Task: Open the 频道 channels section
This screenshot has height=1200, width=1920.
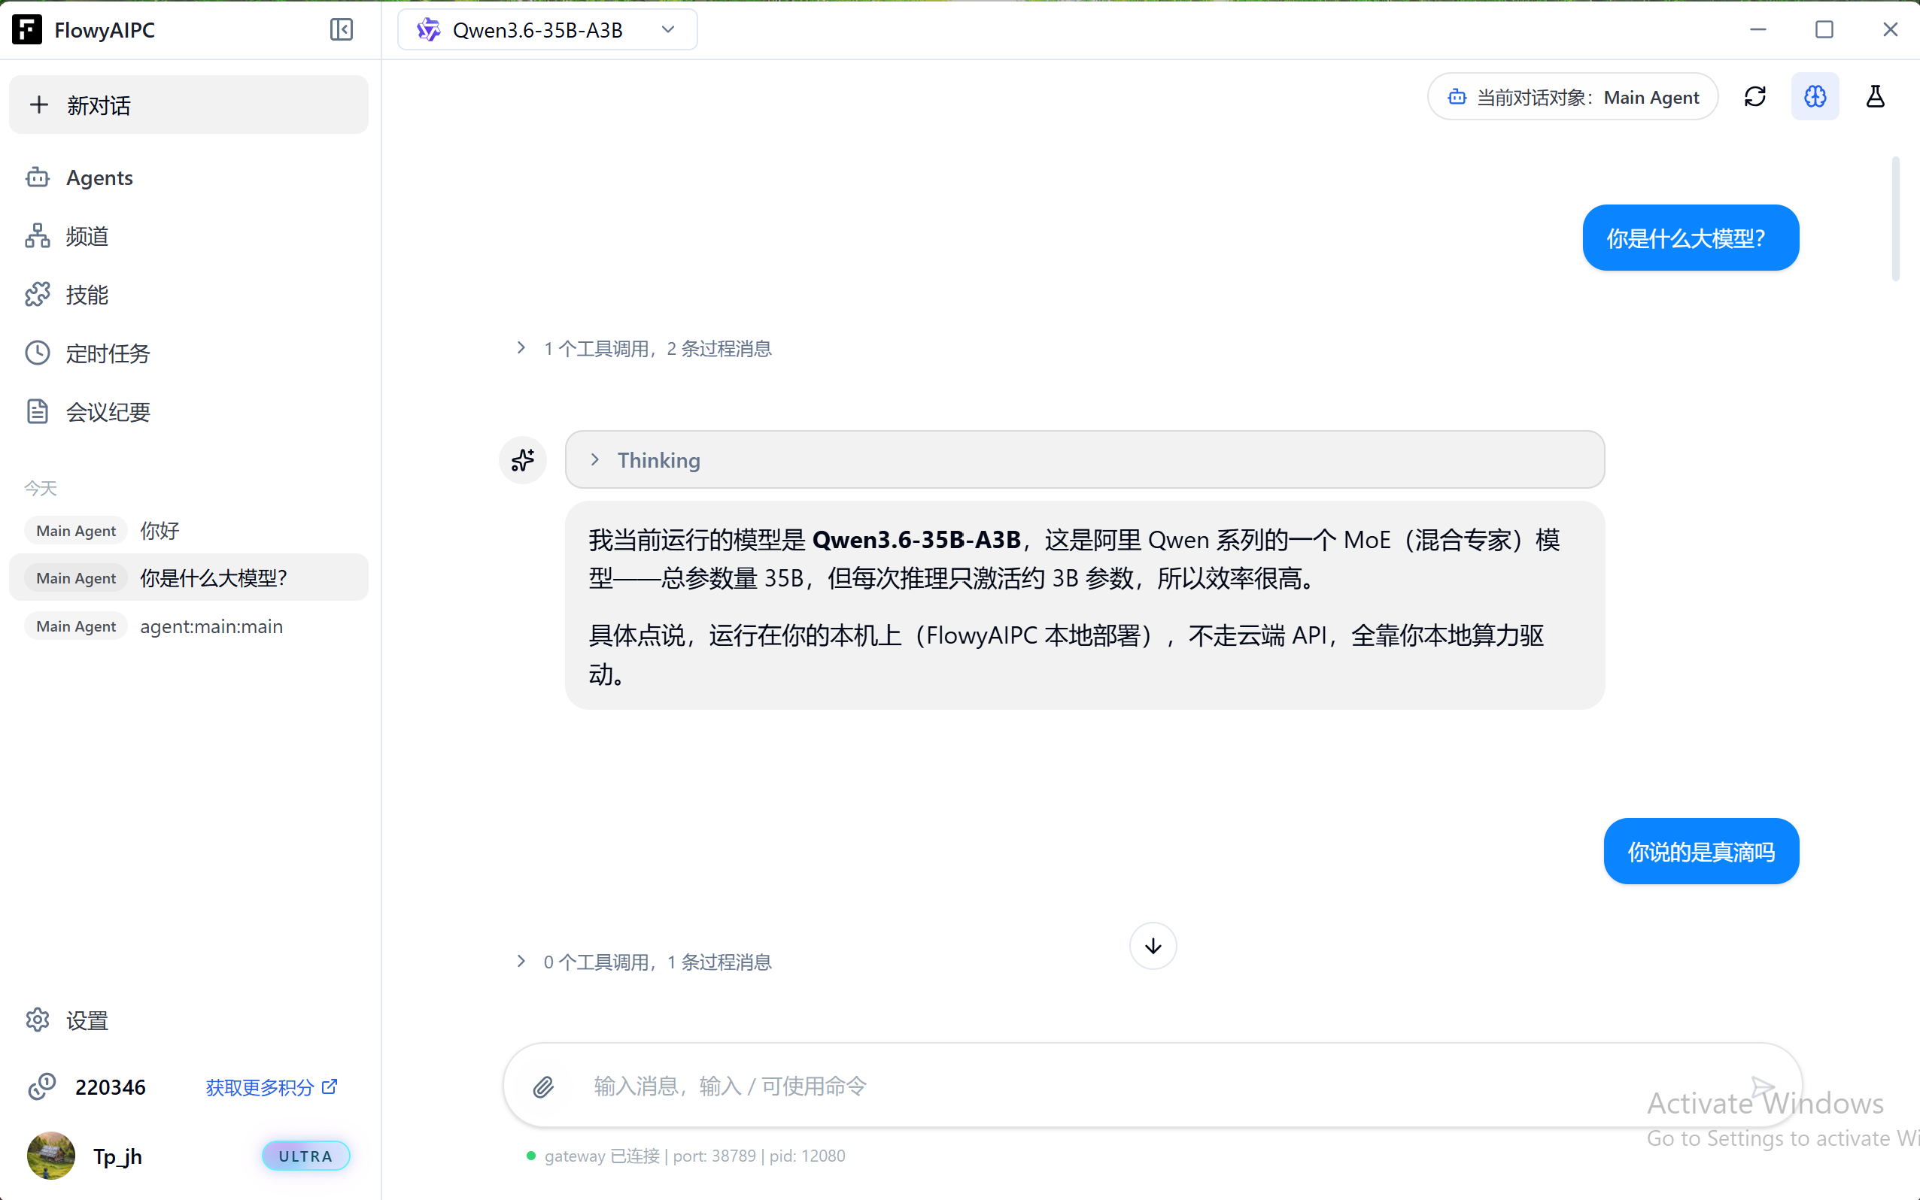Action: [x=189, y=237]
